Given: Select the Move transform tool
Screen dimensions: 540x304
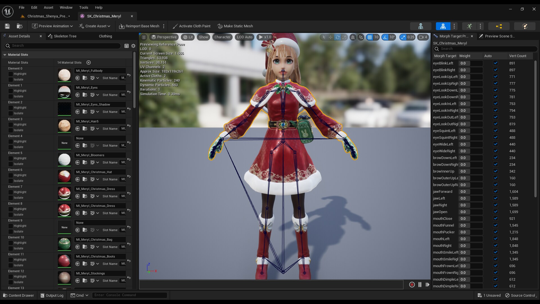Looking at the screenshot, I should pyautogui.click(x=330, y=37).
